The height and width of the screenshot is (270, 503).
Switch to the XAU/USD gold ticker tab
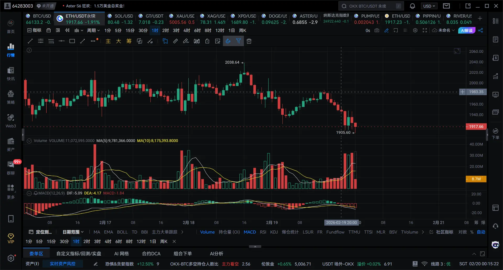click(182, 19)
